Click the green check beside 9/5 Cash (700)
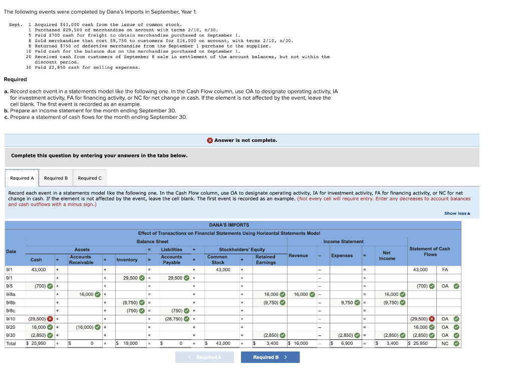This screenshot has width=513, height=369. [50, 286]
